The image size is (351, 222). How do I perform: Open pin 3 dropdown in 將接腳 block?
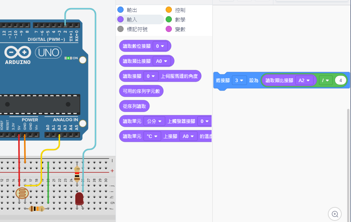pyautogui.click(x=240, y=81)
